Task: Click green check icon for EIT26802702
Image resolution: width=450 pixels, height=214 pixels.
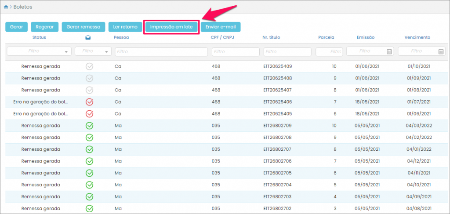Action: click(89, 208)
